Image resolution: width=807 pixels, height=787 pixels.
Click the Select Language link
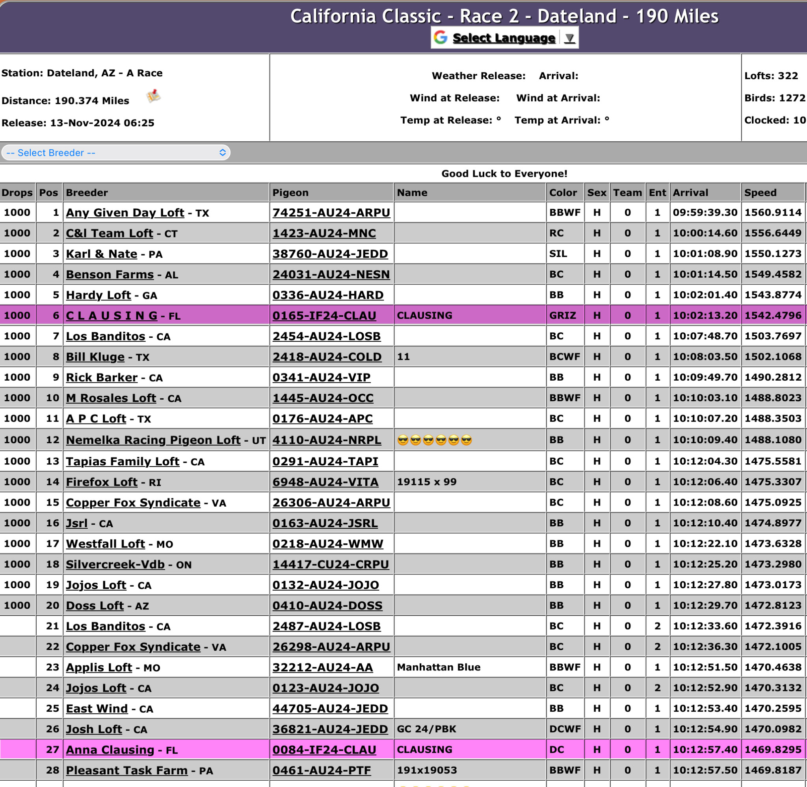(x=504, y=38)
